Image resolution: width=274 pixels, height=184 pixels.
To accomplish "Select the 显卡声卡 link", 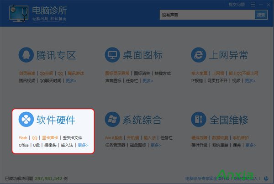I will pyautogui.click(x=50, y=137).
